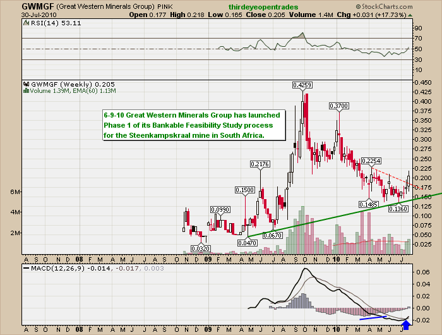Click the 0.06 MACD axis label
The image size is (442, 335).
422,272
